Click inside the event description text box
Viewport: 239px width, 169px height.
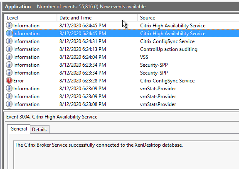(x=126, y=155)
